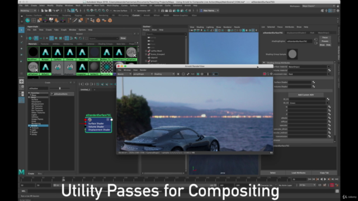Click the Shading Group Sample swatch
Image resolution: width=358 pixels, height=201 pixels.
292,54
